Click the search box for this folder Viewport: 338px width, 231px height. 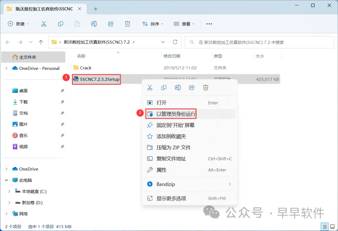(x=259, y=42)
